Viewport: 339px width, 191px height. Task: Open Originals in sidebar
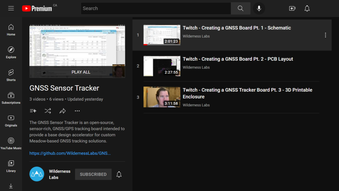pos(11,121)
